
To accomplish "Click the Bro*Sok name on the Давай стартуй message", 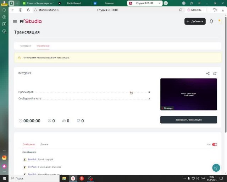I will 32,159.
